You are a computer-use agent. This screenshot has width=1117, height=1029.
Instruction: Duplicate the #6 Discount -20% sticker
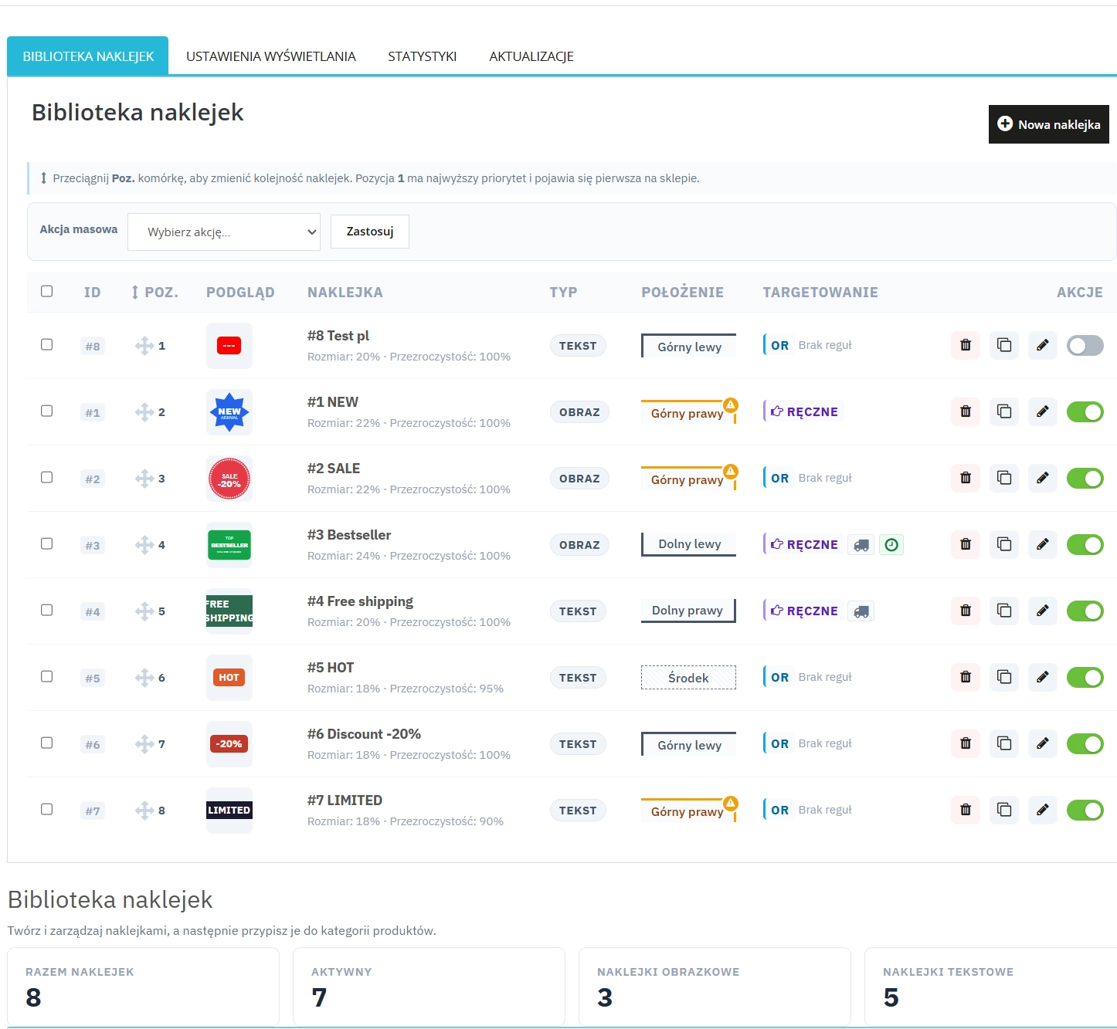click(1004, 743)
